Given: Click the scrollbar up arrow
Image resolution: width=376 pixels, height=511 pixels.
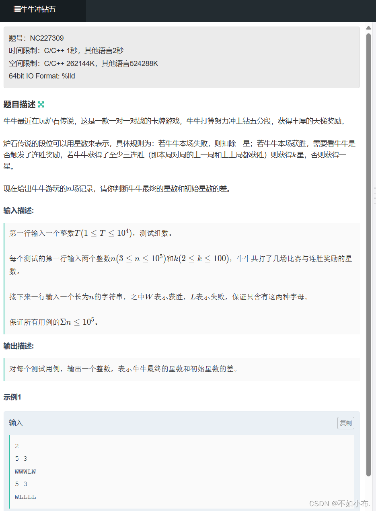Looking at the screenshot, I should coord(368,28).
